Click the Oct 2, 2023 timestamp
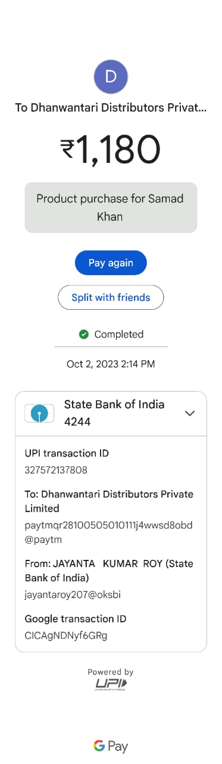 tap(111, 363)
